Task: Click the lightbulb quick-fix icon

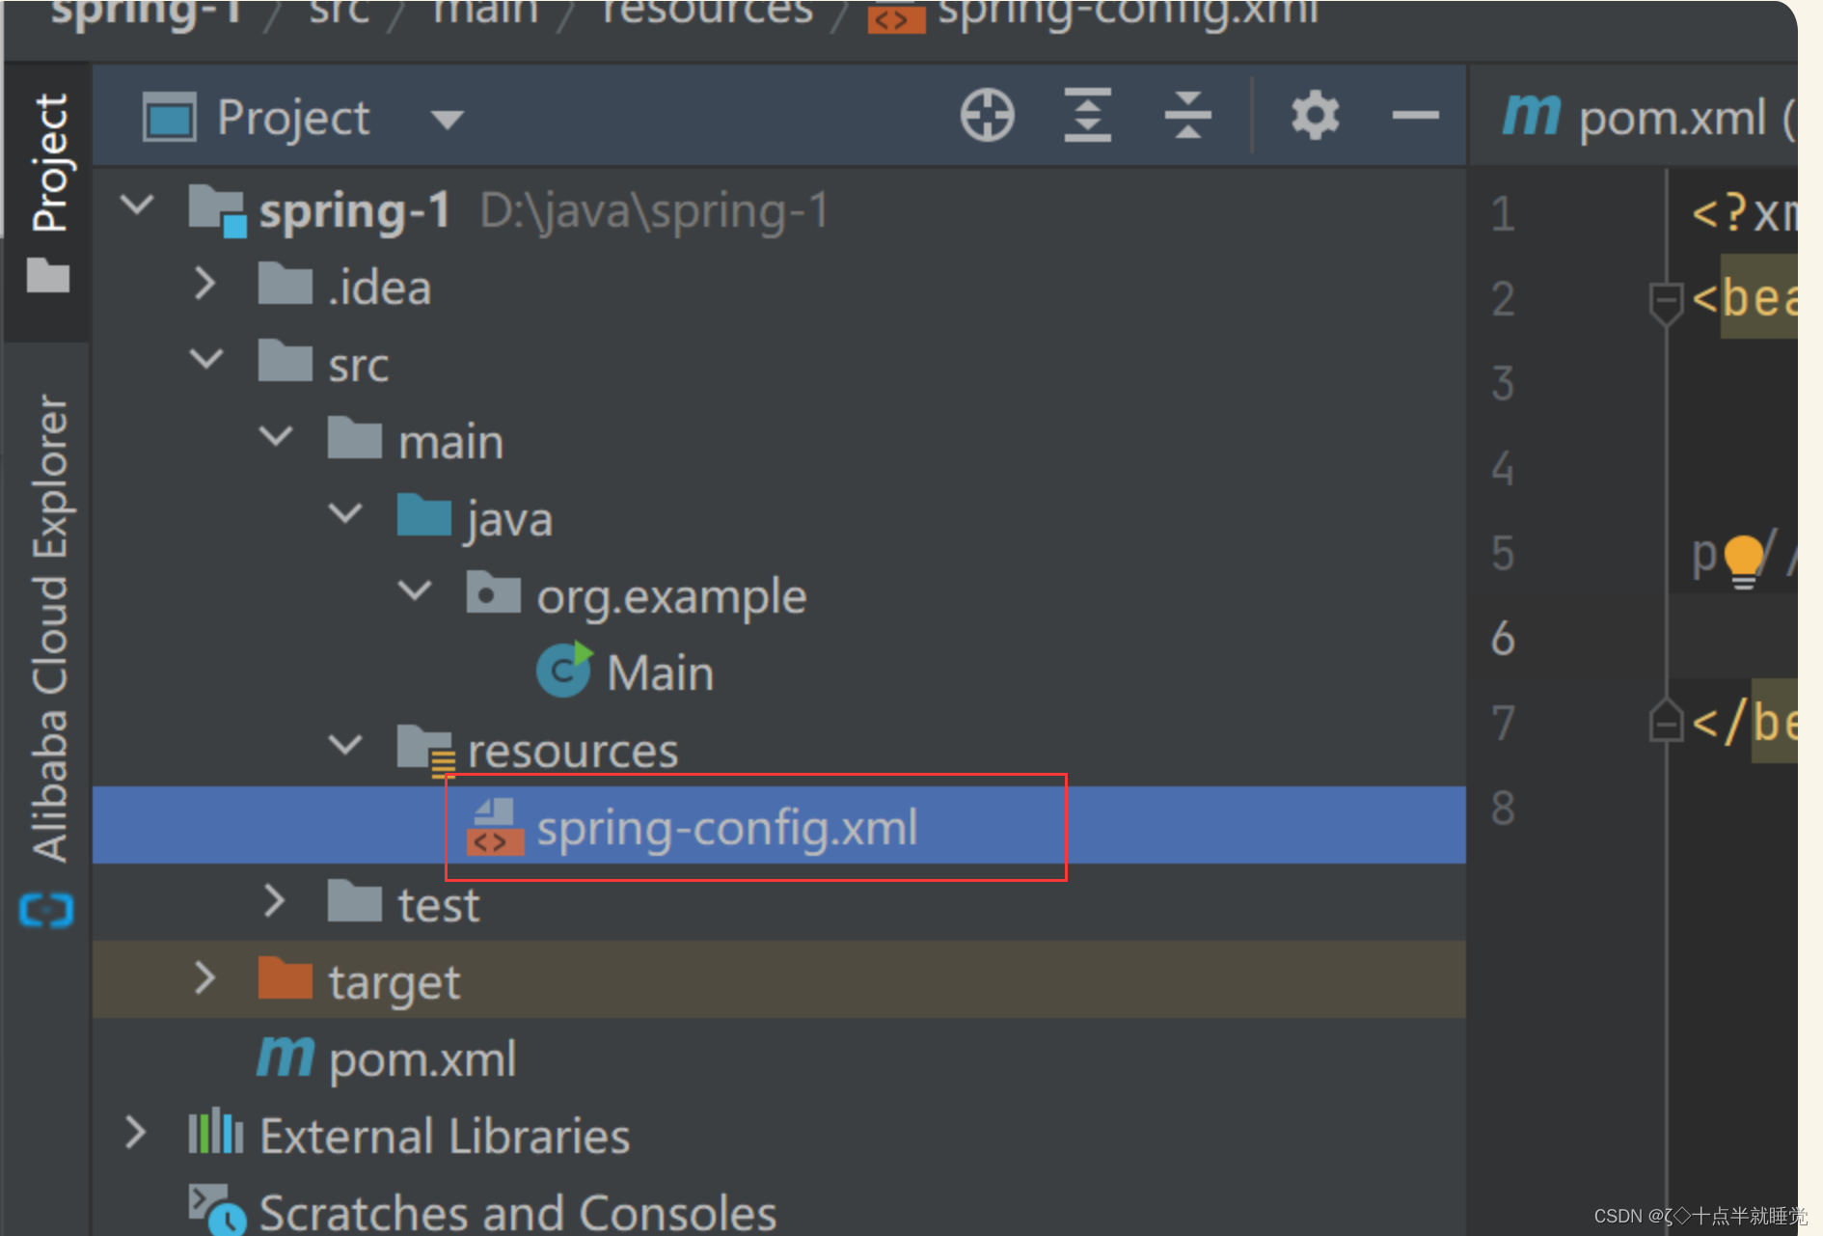Action: click(x=1743, y=562)
